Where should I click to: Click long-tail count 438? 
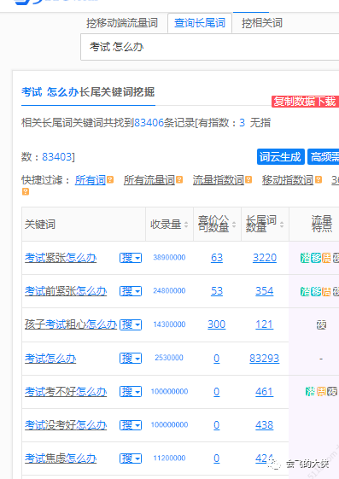(x=265, y=424)
